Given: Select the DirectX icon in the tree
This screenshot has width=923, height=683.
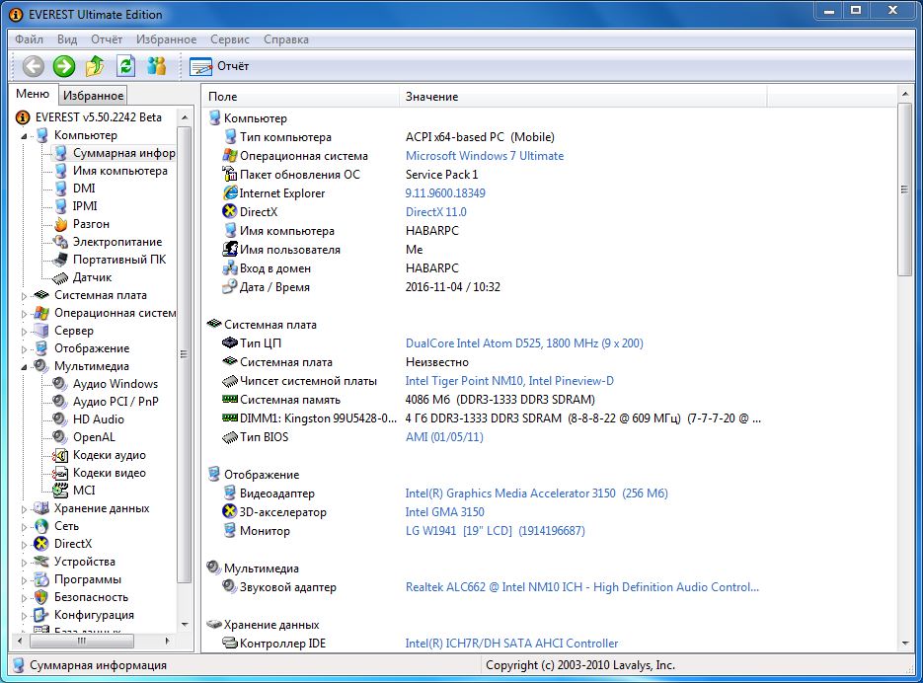Looking at the screenshot, I should click(42, 544).
